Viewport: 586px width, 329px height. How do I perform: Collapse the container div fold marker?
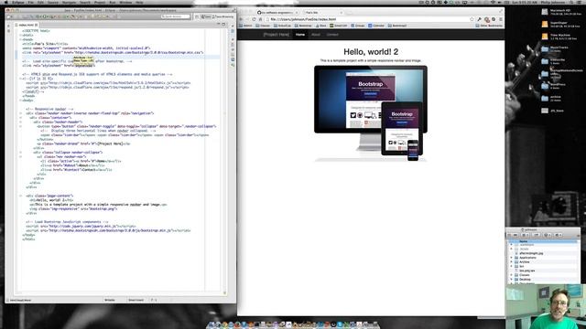click(x=20, y=118)
